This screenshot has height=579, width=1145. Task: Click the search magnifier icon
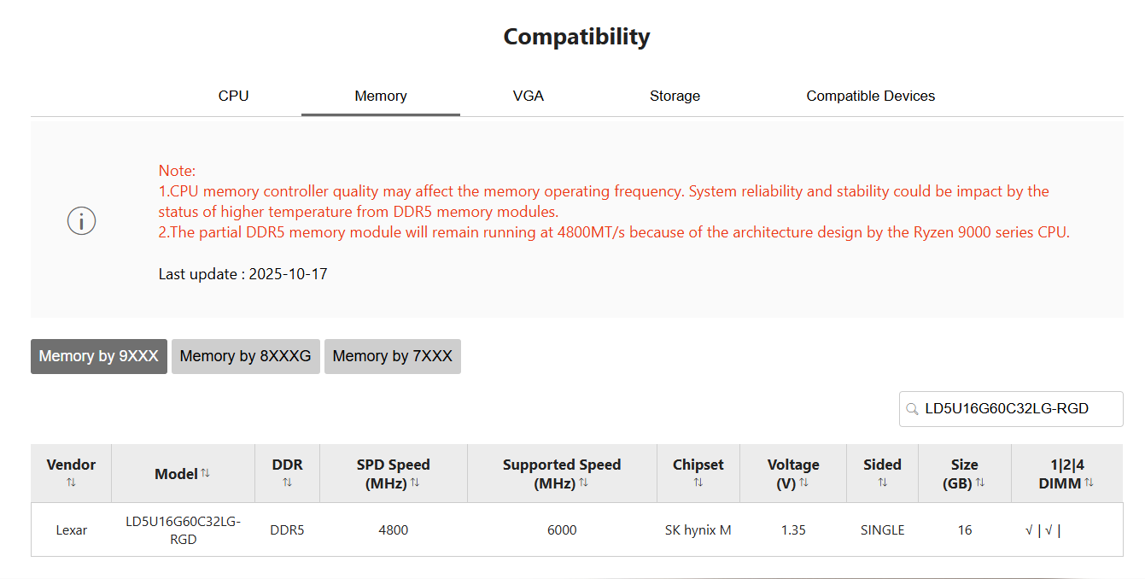912,409
